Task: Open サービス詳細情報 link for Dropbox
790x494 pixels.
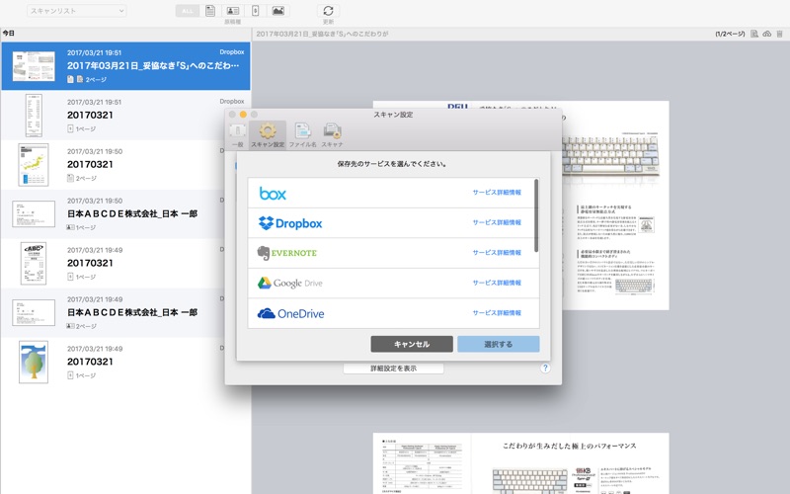Action: (497, 222)
